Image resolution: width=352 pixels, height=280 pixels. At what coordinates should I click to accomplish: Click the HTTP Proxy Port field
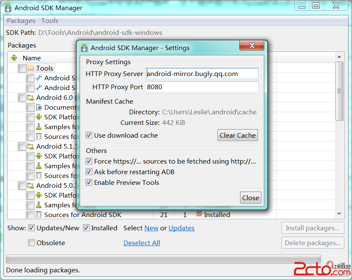tap(202, 87)
